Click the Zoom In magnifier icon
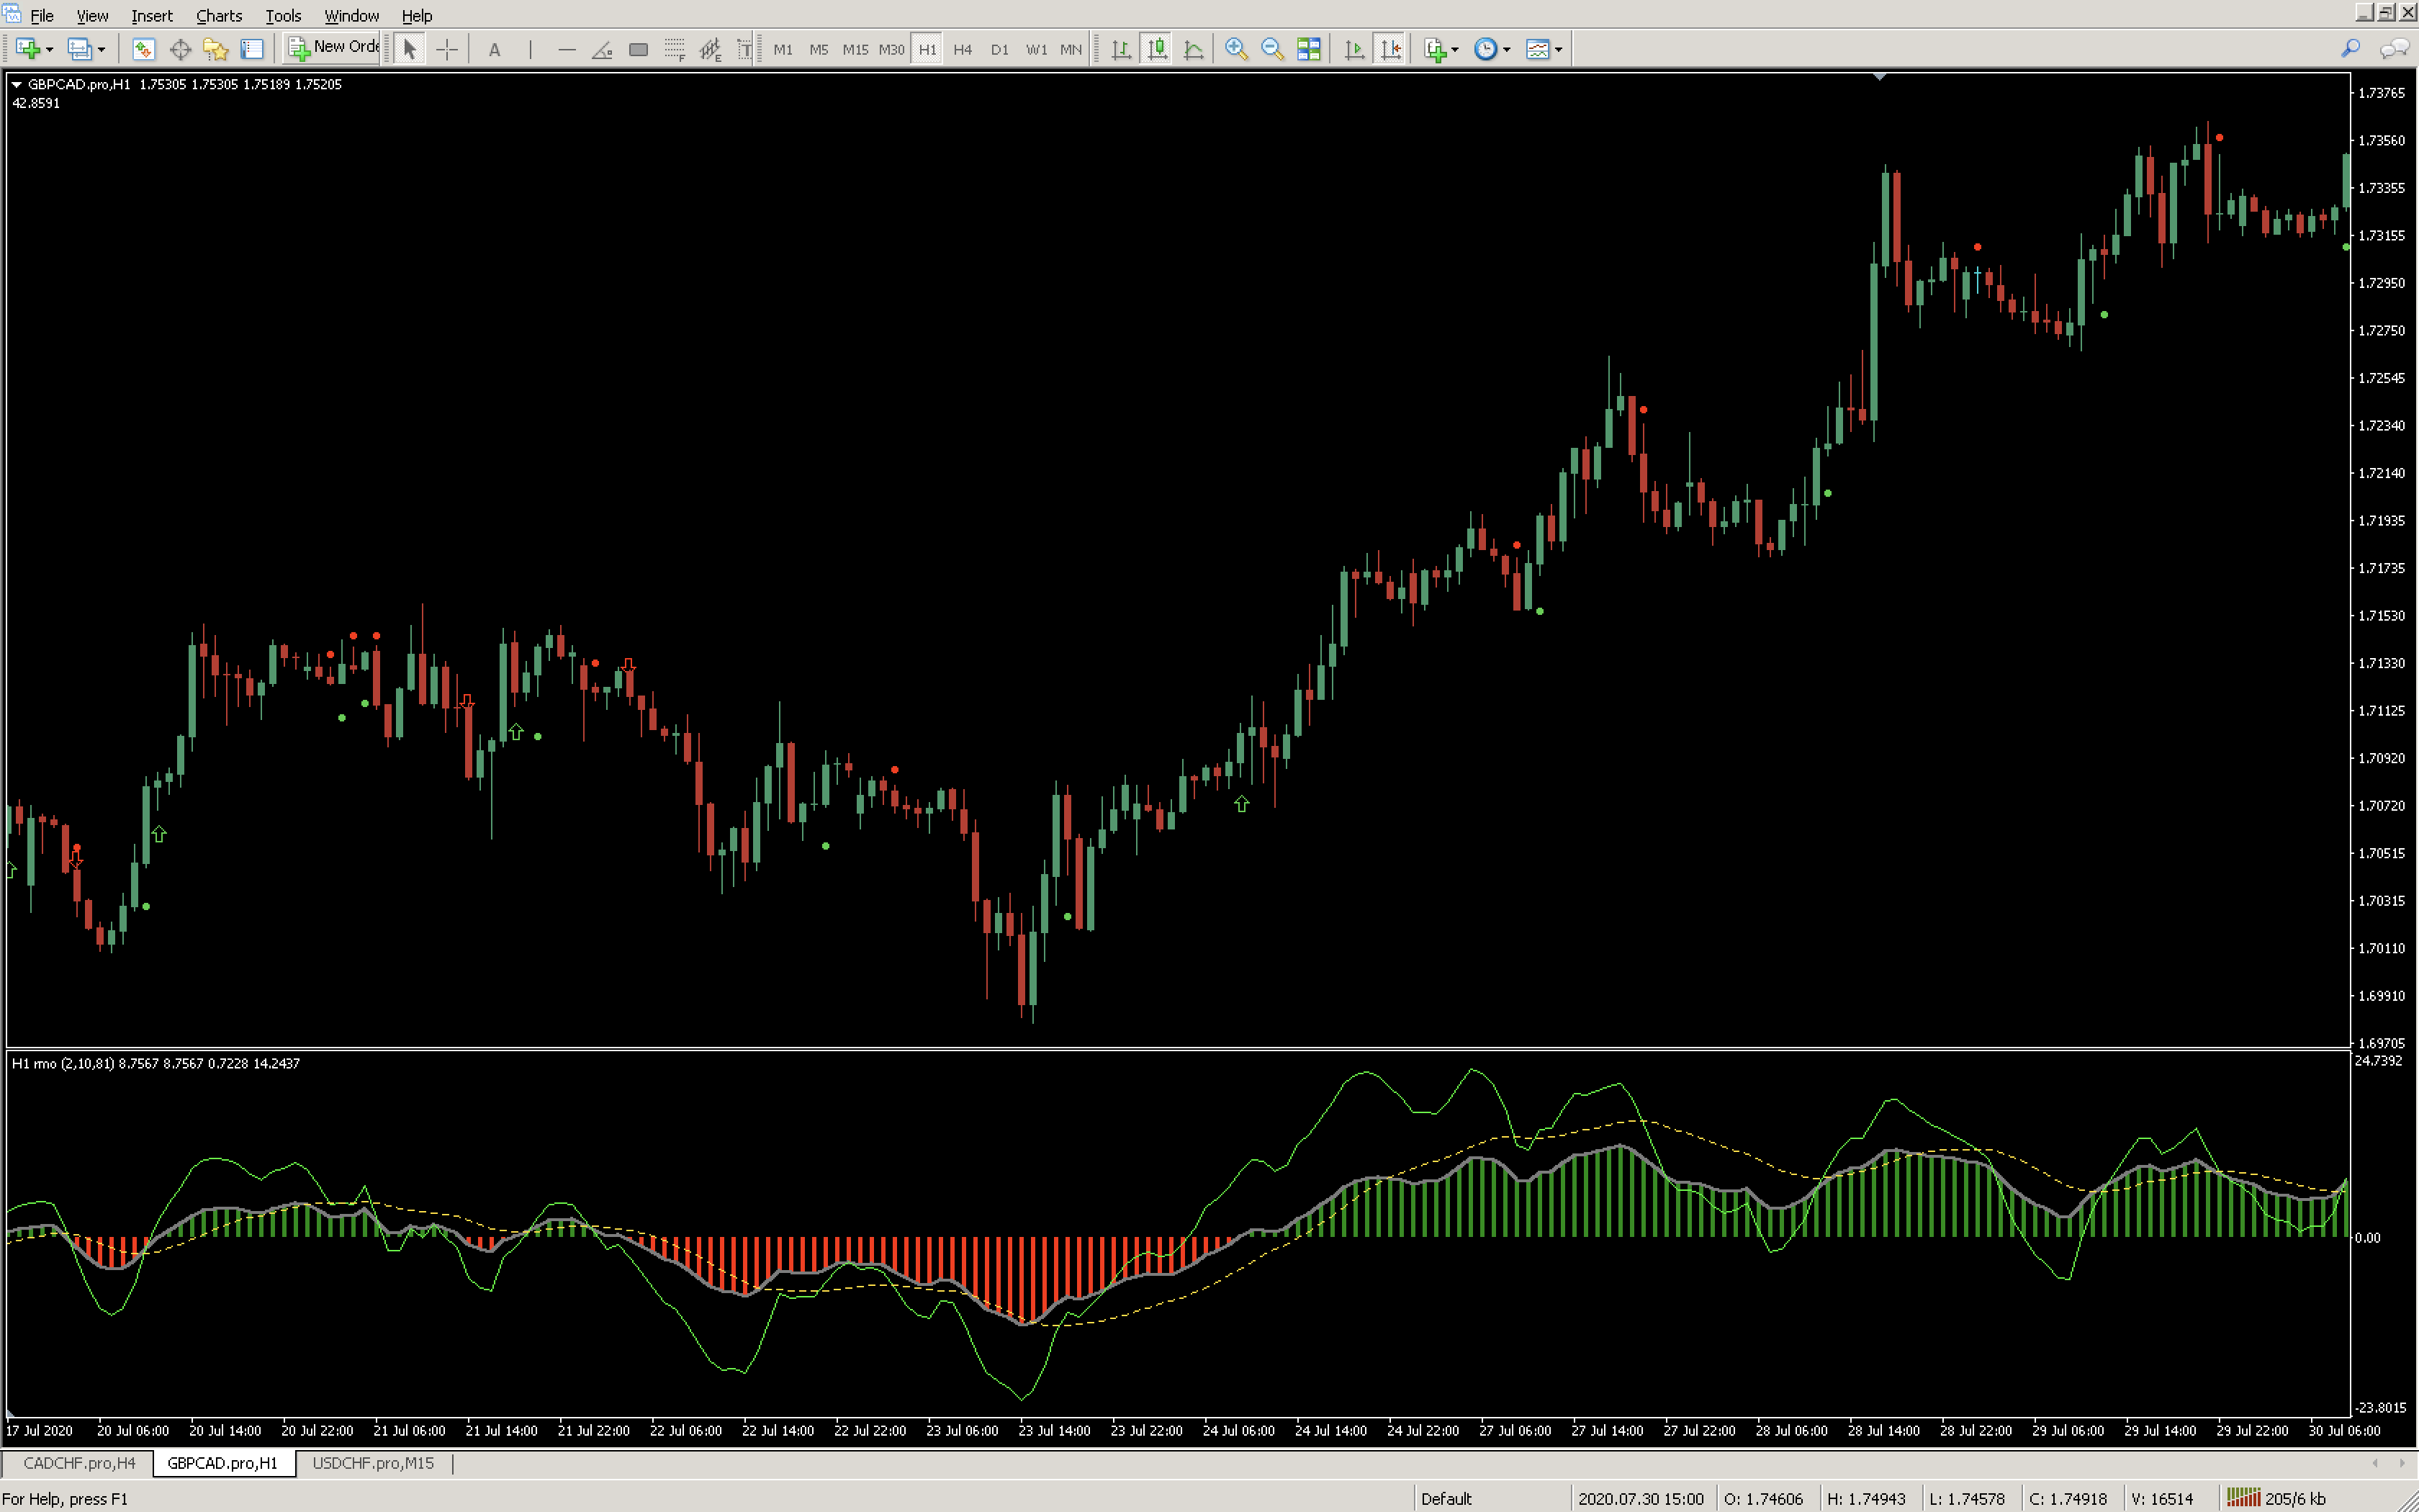This screenshot has height=1512, width=2419. pos(1235,49)
